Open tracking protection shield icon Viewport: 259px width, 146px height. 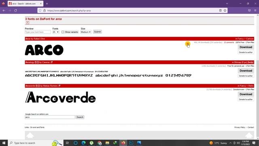click(40, 11)
